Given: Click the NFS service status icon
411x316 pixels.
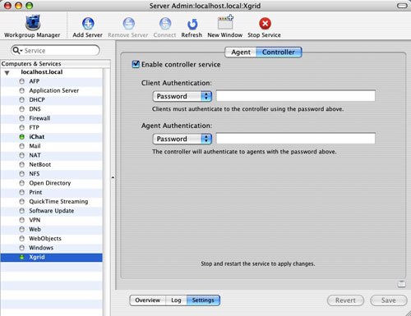Looking at the screenshot, I should click(22, 174).
